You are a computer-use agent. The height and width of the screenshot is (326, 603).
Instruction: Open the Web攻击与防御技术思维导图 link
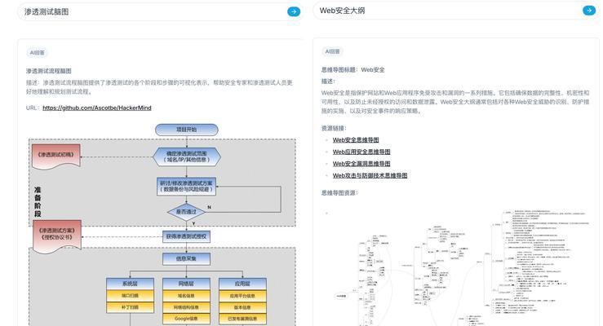[370, 175]
